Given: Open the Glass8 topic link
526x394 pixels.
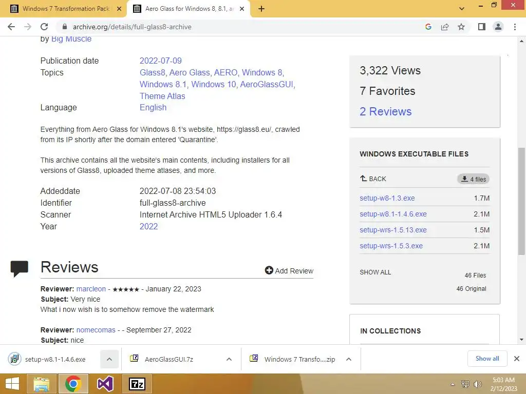Looking at the screenshot, I should (x=152, y=73).
